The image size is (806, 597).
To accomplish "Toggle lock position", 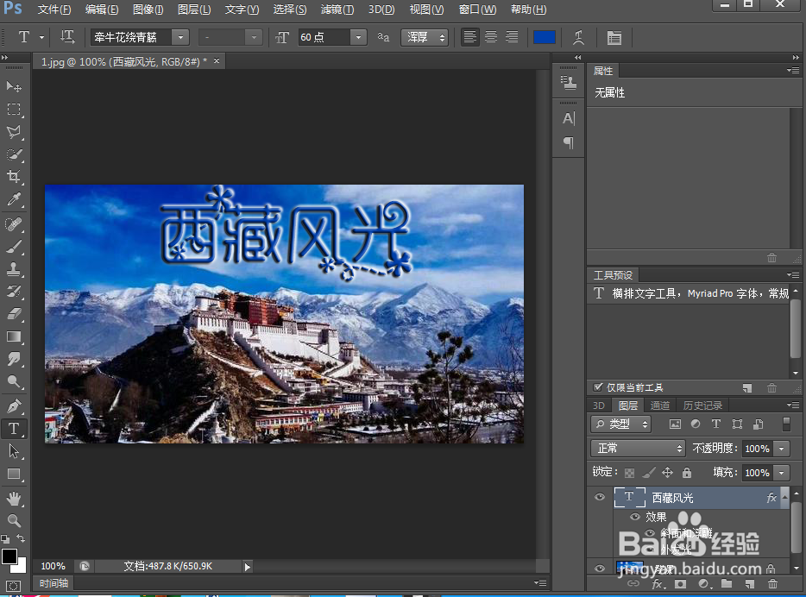I will click(x=668, y=473).
